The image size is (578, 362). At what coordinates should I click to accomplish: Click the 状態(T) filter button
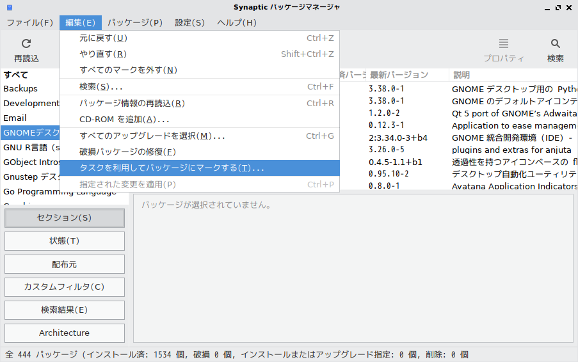(x=65, y=241)
